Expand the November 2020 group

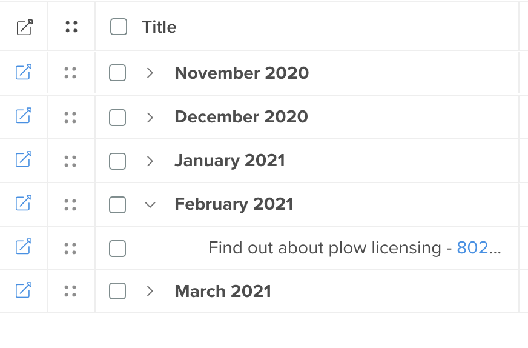(x=150, y=73)
